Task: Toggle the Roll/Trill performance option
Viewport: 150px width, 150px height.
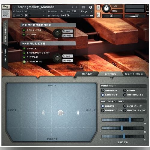Action: 24,30
